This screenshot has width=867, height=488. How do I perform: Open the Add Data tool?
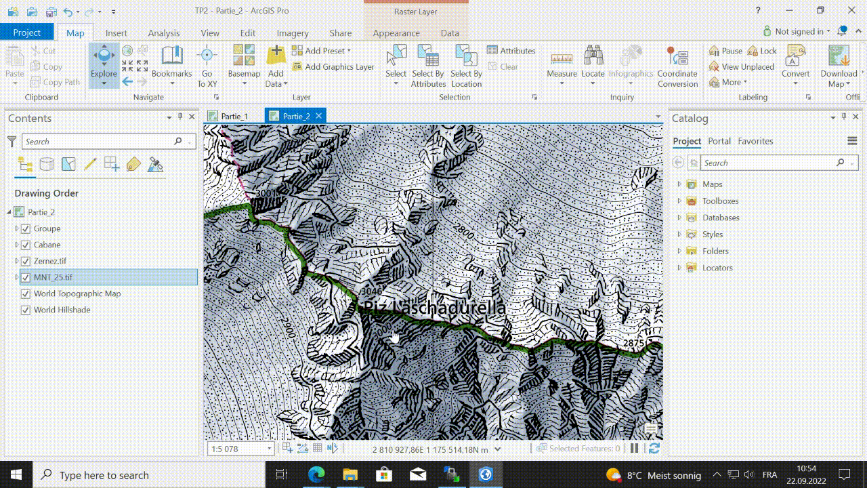276,58
